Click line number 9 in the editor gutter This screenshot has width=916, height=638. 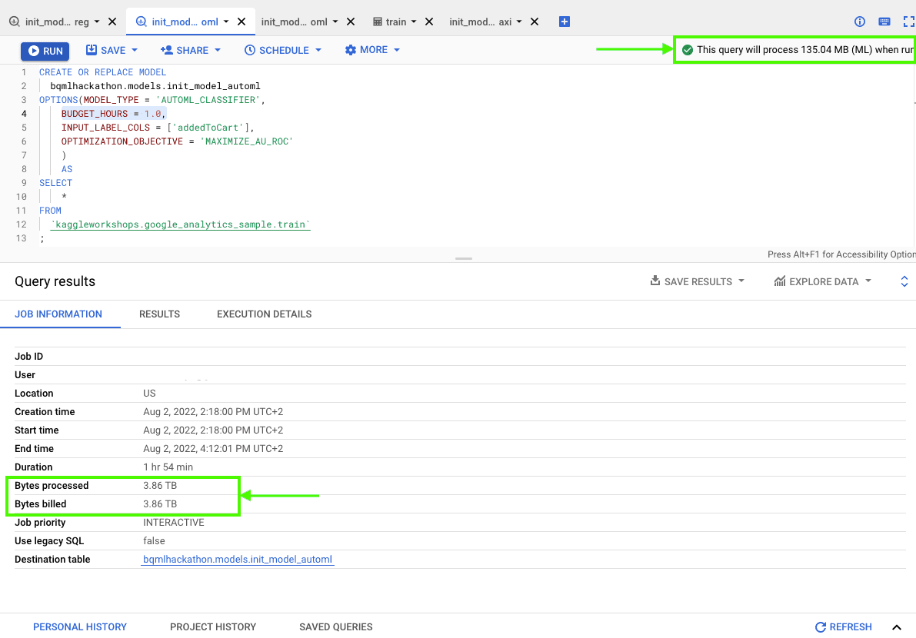23,183
